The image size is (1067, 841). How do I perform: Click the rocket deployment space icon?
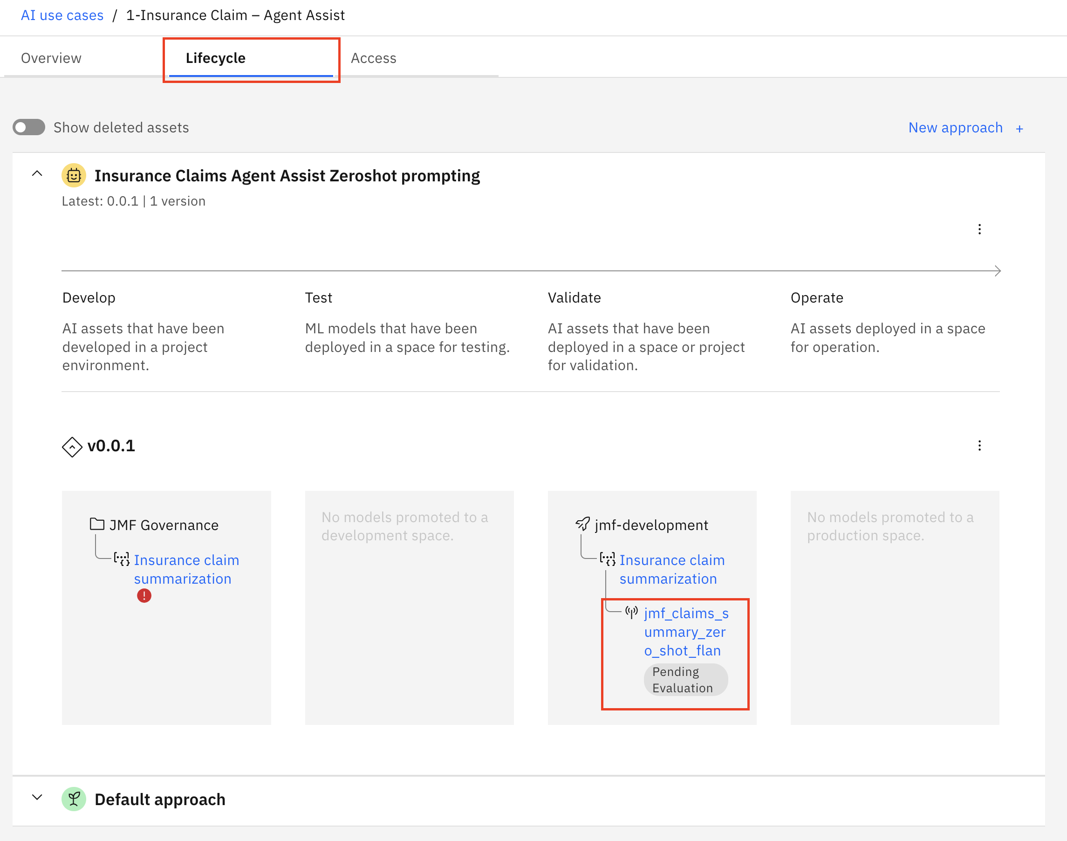point(583,524)
